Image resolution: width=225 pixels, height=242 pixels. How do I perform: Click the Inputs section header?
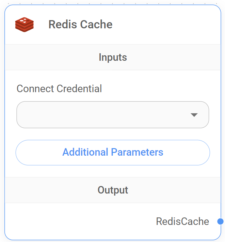pyautogui.click(x=113, y=57)
